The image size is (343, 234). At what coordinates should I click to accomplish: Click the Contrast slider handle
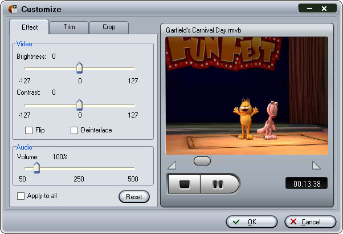pyautogui.click(x=79, y=105)
